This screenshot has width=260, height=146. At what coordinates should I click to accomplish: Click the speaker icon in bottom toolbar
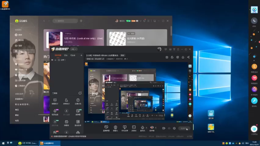(x=152, y=128)
